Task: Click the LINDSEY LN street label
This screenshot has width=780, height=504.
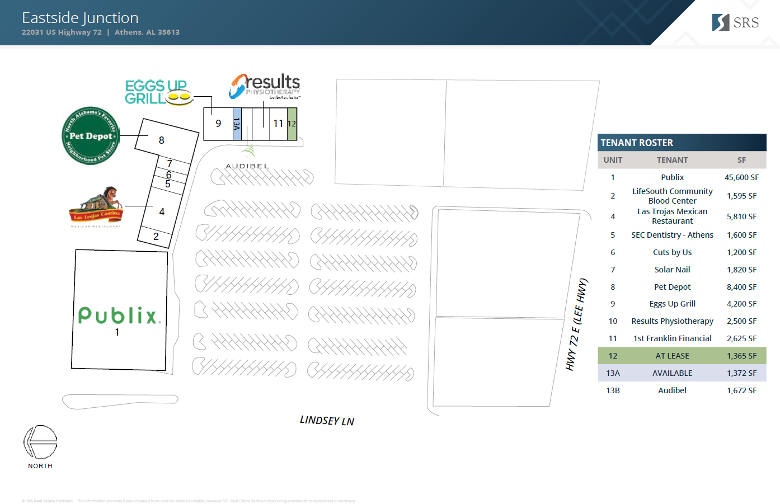Action: 327,421
